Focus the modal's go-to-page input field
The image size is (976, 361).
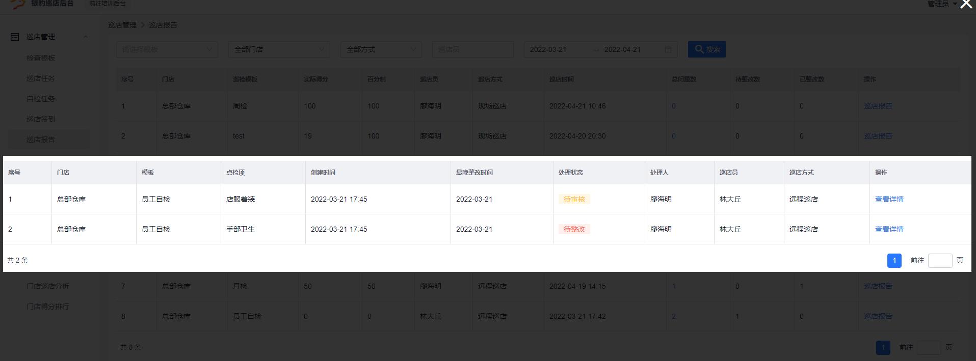pos(940,260)
